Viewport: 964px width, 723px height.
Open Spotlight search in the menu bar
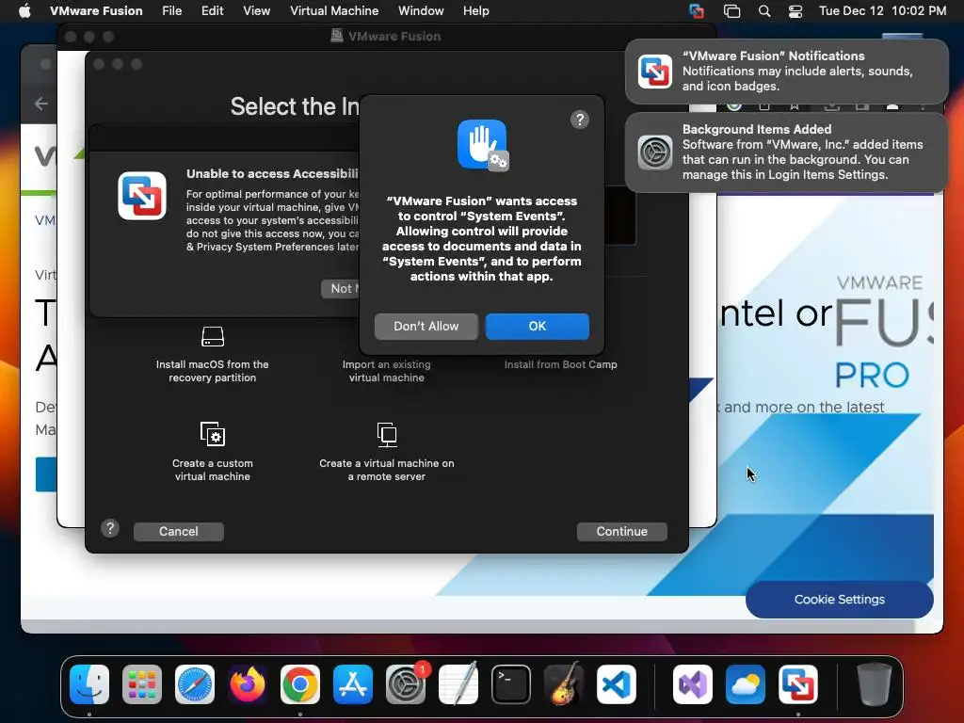pos(764,10)
